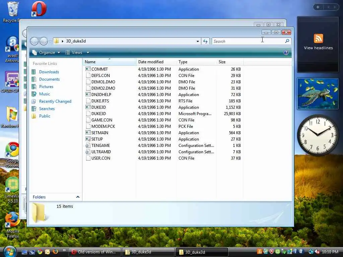343x257 pixels.
Task: Switch to first 3D_duke3d taskbar button
Action: pos(148,252)
